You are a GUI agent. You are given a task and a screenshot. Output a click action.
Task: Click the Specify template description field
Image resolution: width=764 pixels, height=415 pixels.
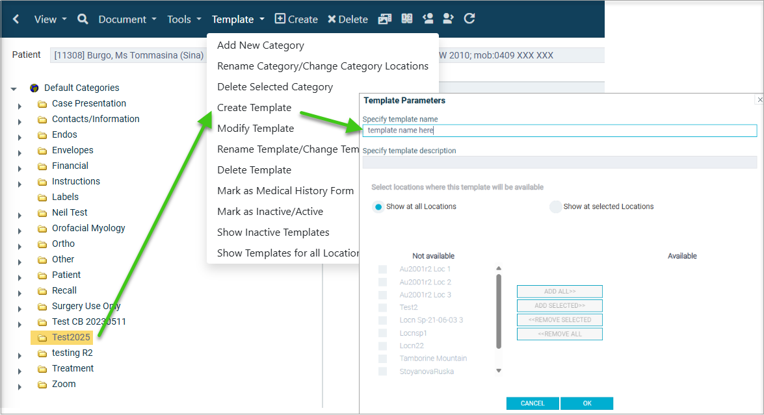coord(559,162)
